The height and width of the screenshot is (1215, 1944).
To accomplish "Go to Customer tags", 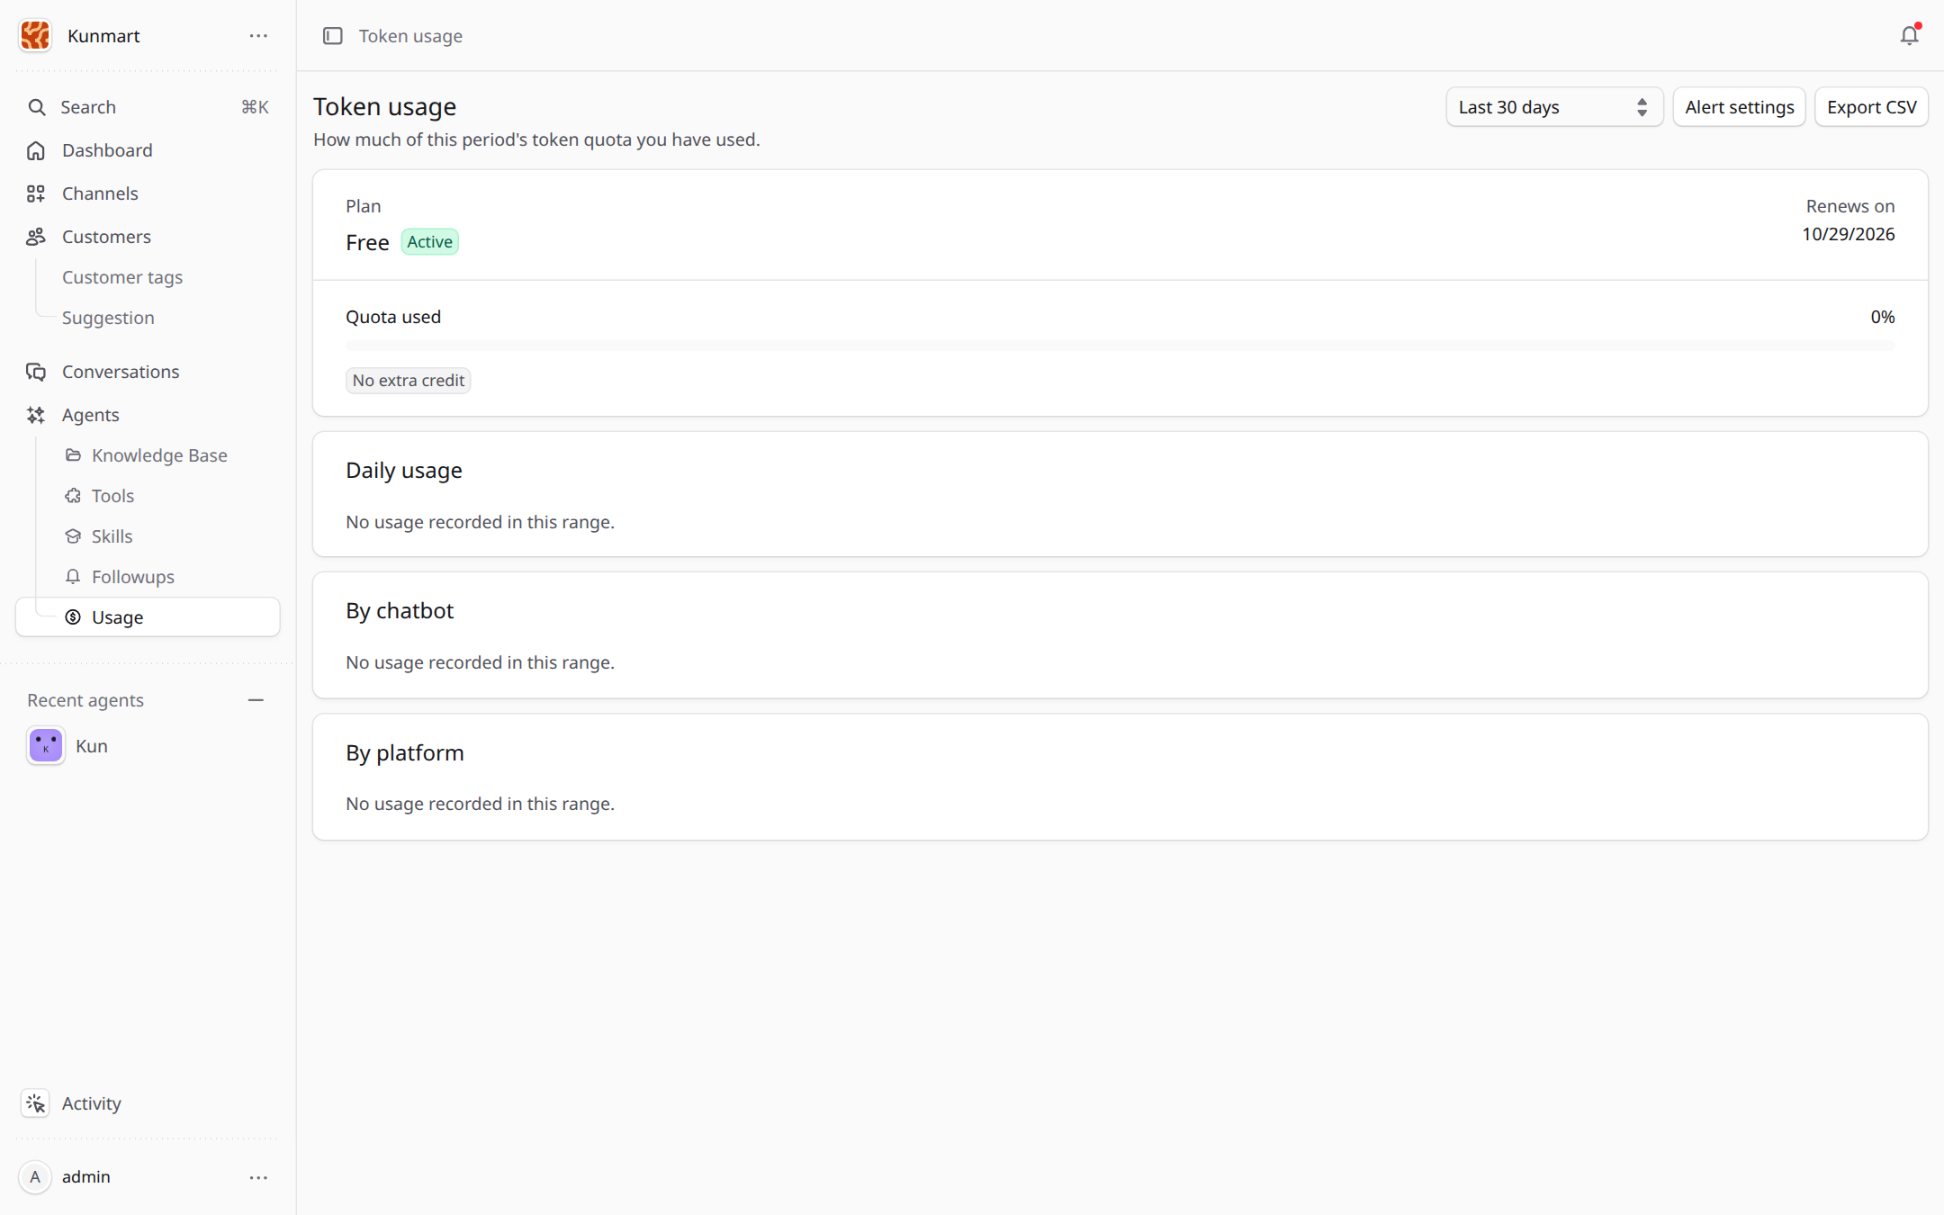I will point(122,277).
